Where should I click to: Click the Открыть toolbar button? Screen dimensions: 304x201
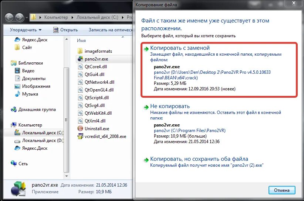tap(65, 30)
